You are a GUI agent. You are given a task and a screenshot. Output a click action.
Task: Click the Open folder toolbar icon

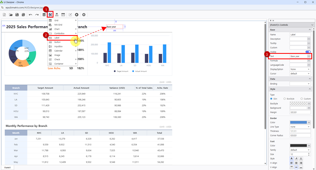tap(11, 15)
